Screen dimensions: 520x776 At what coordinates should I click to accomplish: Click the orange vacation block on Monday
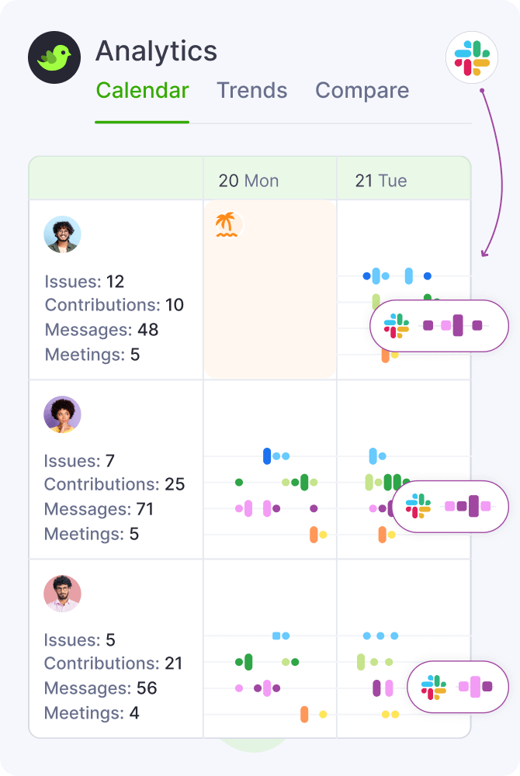270,310
